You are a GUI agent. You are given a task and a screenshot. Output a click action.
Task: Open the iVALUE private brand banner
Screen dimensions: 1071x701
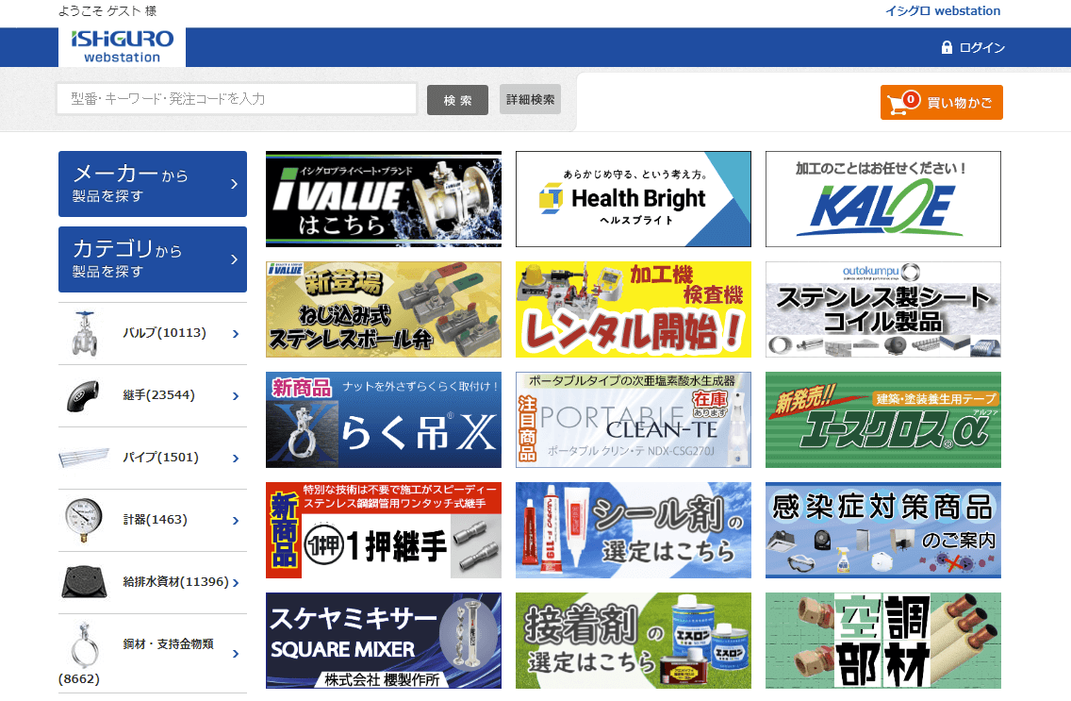pos(383,199)
